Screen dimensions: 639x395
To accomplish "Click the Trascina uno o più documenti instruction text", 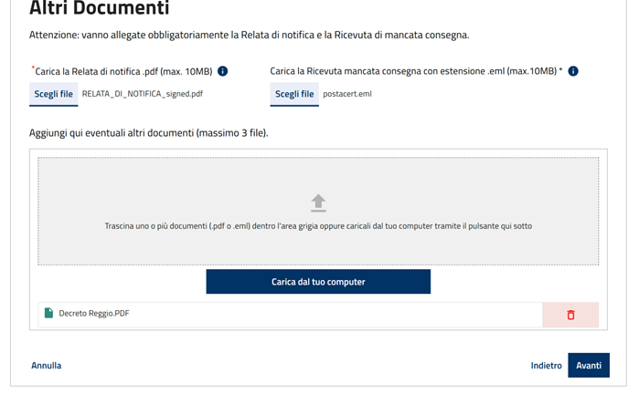I will [x=318, y=225].
